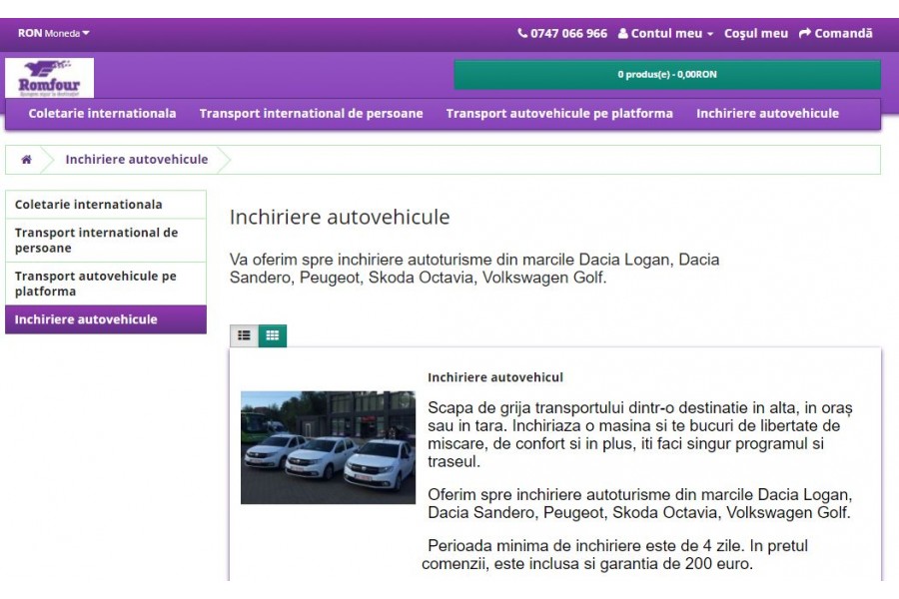Open the Inchiriere autovehicul product title
The width and height of the screenshot is (899, 599).
495,377
